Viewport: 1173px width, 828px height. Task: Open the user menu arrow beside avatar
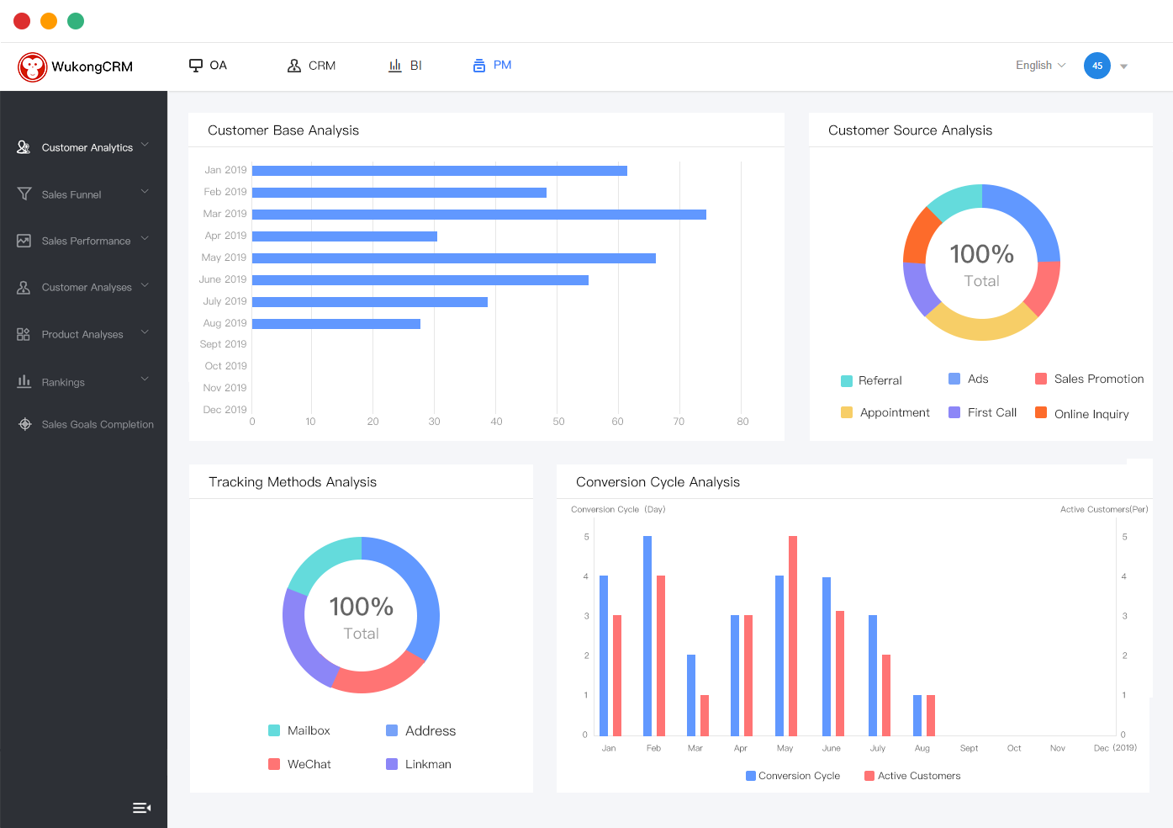pyautogui.click(x=1123, y=66)
